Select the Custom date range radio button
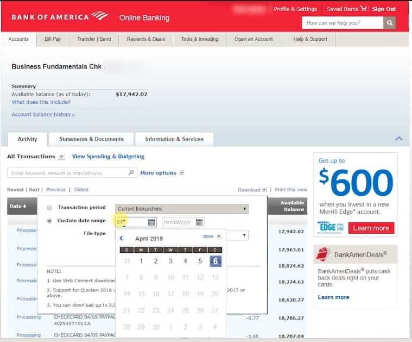 point(49,221)
